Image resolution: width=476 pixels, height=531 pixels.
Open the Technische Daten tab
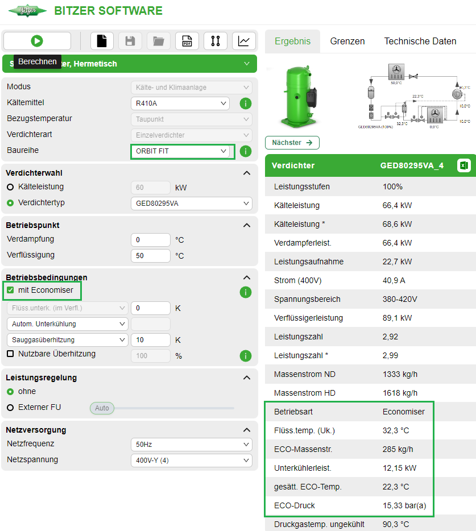tap(420, 41)
